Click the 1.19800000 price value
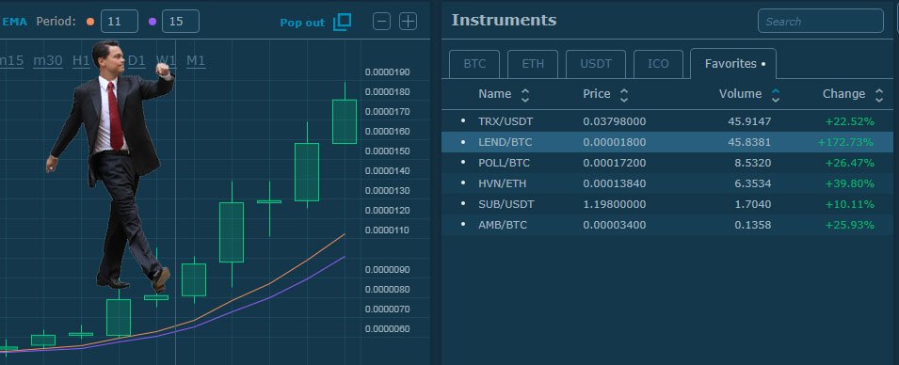 pos(614,204)
